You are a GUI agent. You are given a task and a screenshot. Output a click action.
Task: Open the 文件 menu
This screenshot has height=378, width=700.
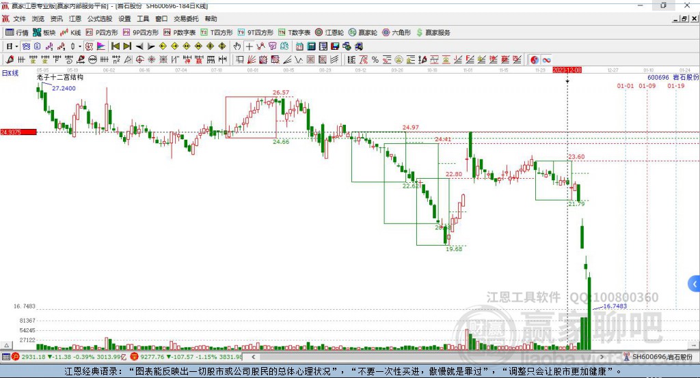(x=20, y=18)
